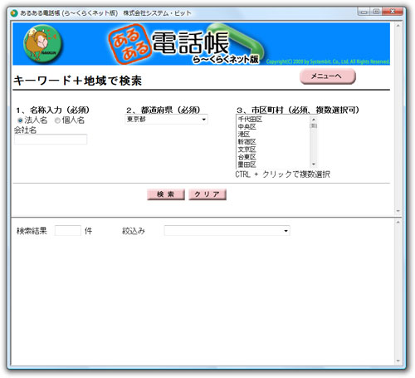The height and width of the screenshot is (378, 415).
Task: Select 墨田区 in the city list
Action: click(x=247, y=164)
